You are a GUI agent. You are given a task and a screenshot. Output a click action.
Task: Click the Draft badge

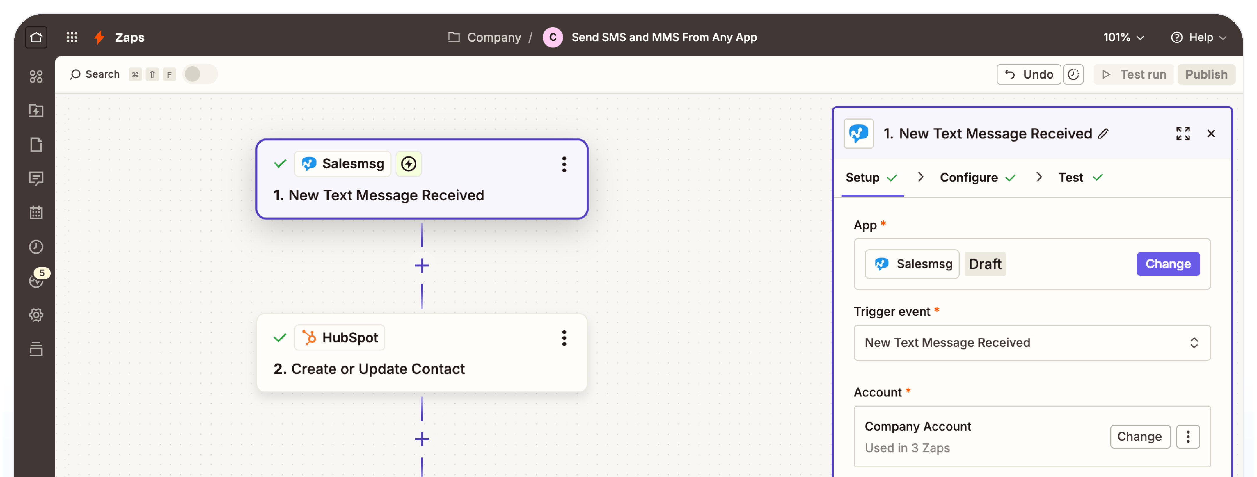[x=985, y=264]
